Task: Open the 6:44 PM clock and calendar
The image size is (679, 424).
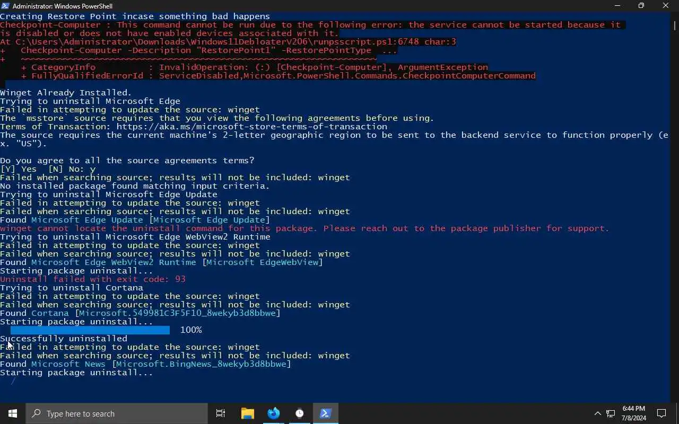Action: coord(634,413)
